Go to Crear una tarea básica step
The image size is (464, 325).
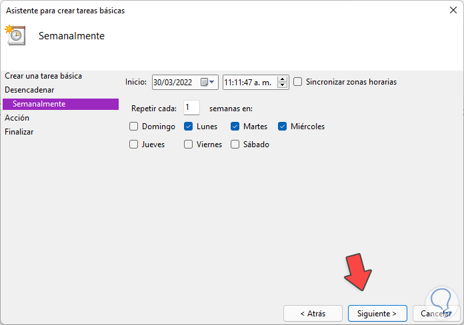(x=43, y=76)
